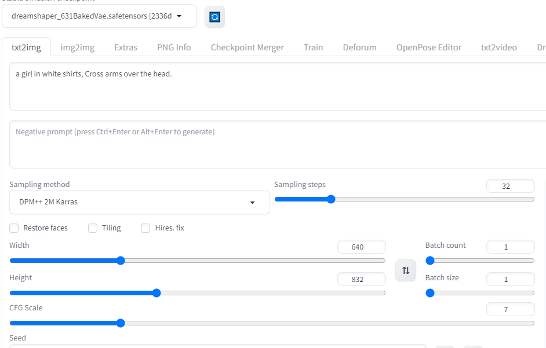The image size is (546, 348).
Task: Click the Batch size slider handle
Action: pyautogui.click(x=430, y=293)
